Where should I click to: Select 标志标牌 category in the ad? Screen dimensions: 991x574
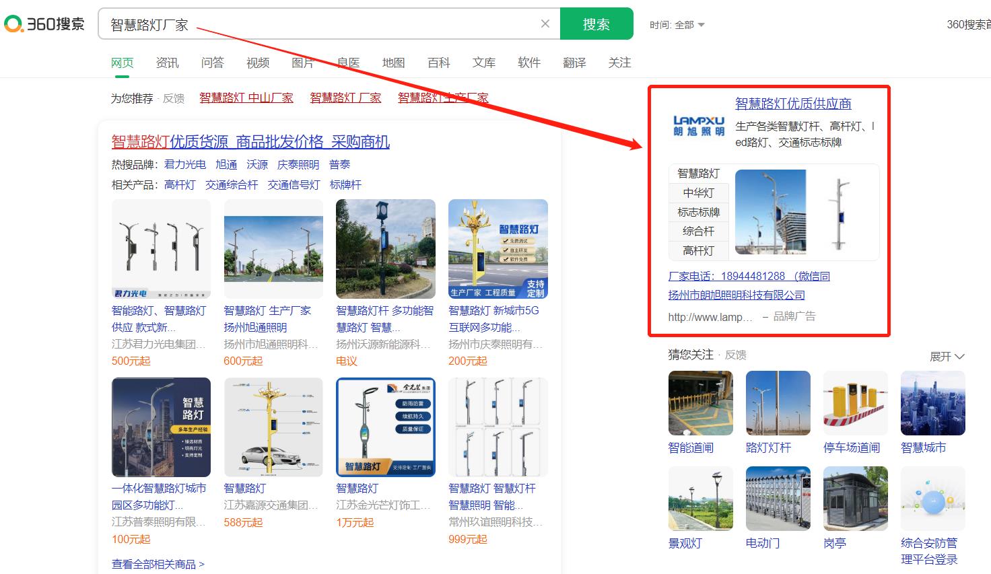(x=698, y=213)
